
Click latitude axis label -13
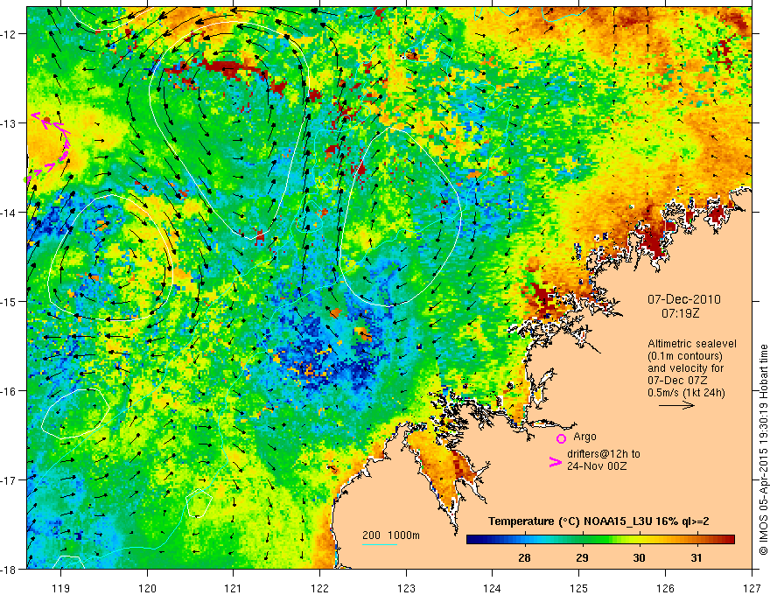tap(10, 123)
